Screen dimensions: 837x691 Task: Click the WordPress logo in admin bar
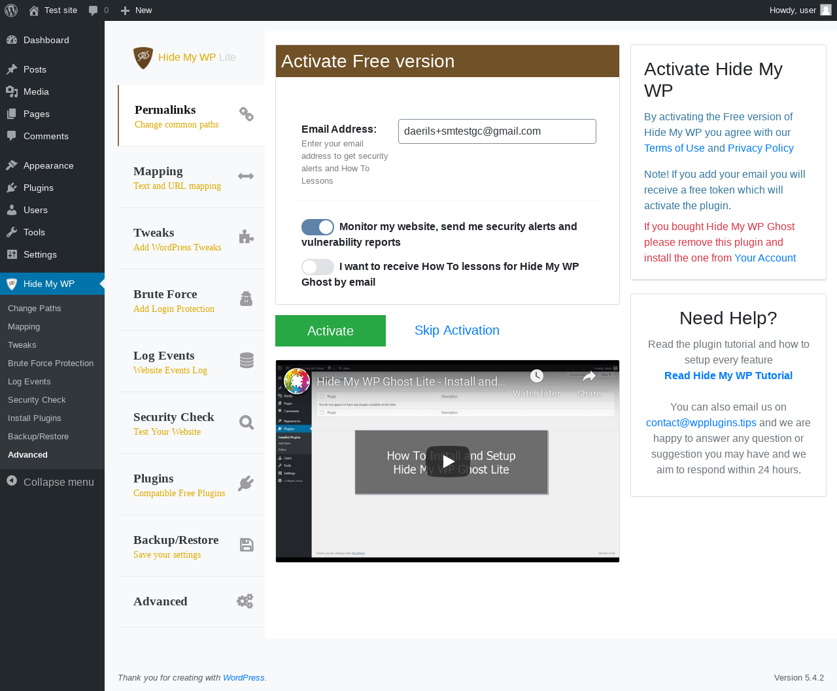click(x=10, y=10)
